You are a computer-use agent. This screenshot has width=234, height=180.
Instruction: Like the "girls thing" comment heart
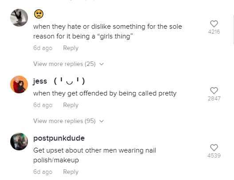click(x=214, y=24)
